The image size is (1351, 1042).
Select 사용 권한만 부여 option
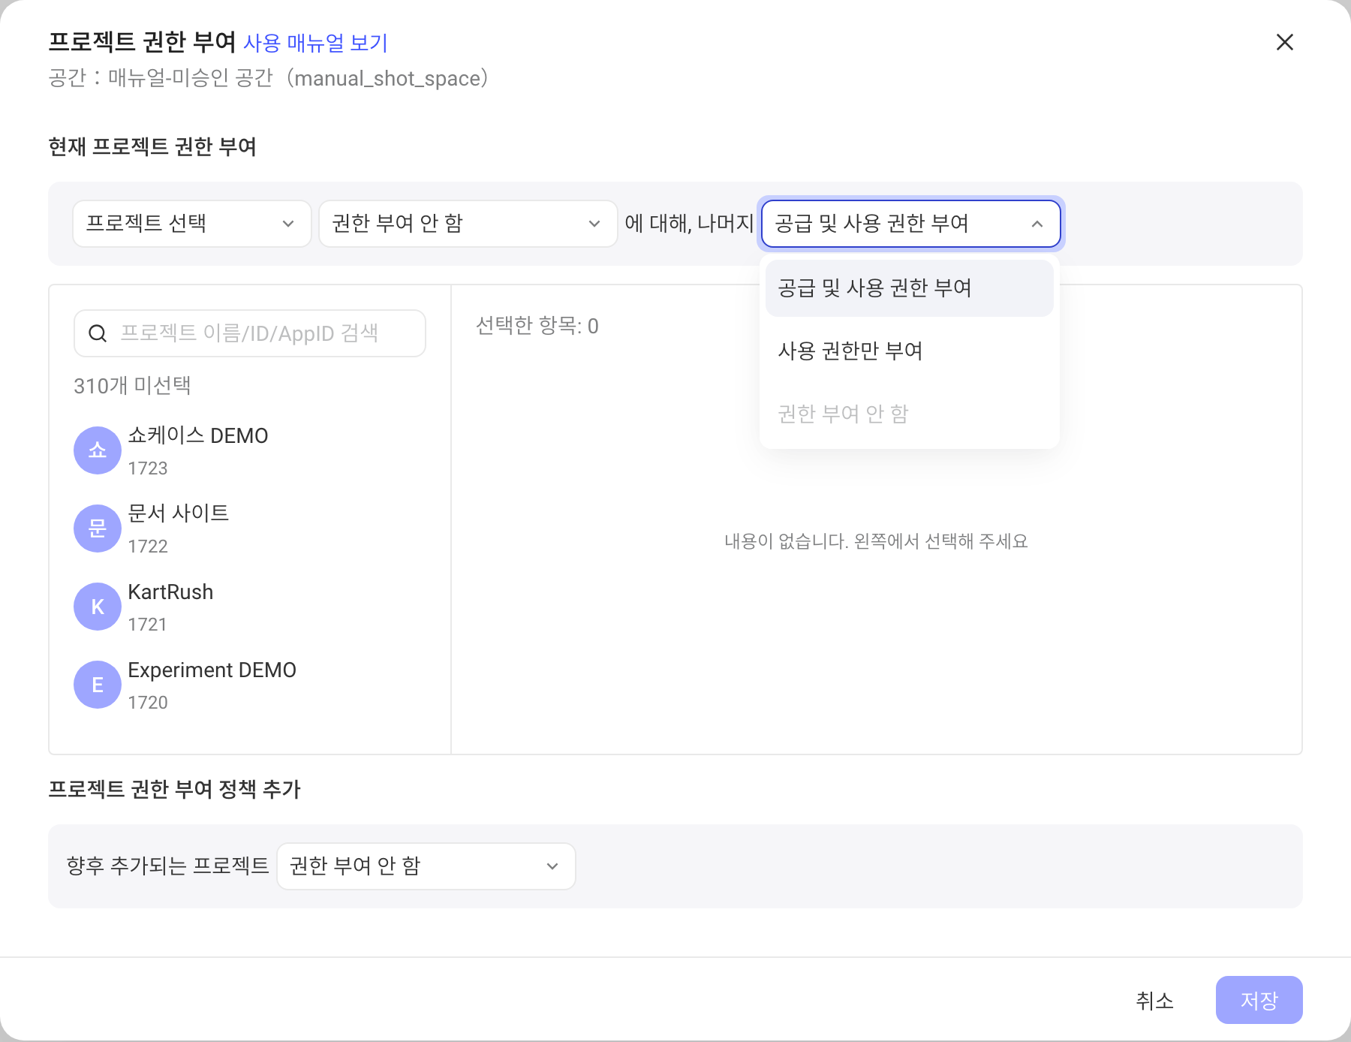910,351
